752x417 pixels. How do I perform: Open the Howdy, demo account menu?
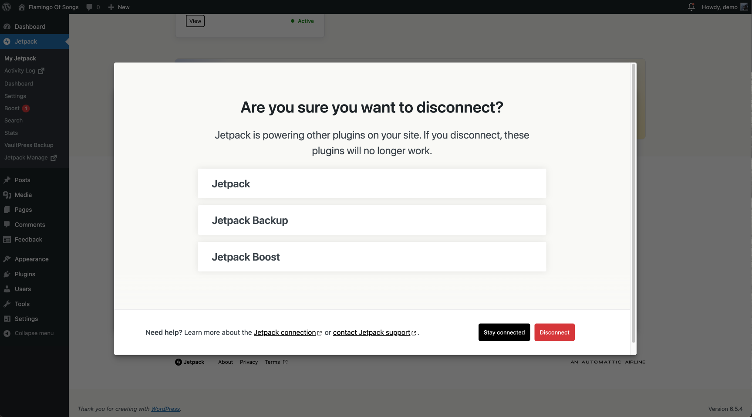[719, 7]
